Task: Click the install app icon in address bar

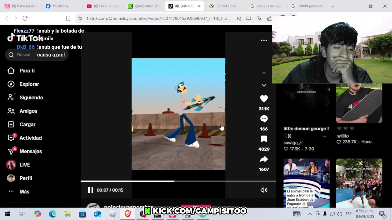Action: coord(249,18)
